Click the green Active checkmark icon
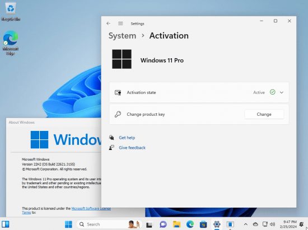This screenshot has width=308, height=230. tap(273, 92)
